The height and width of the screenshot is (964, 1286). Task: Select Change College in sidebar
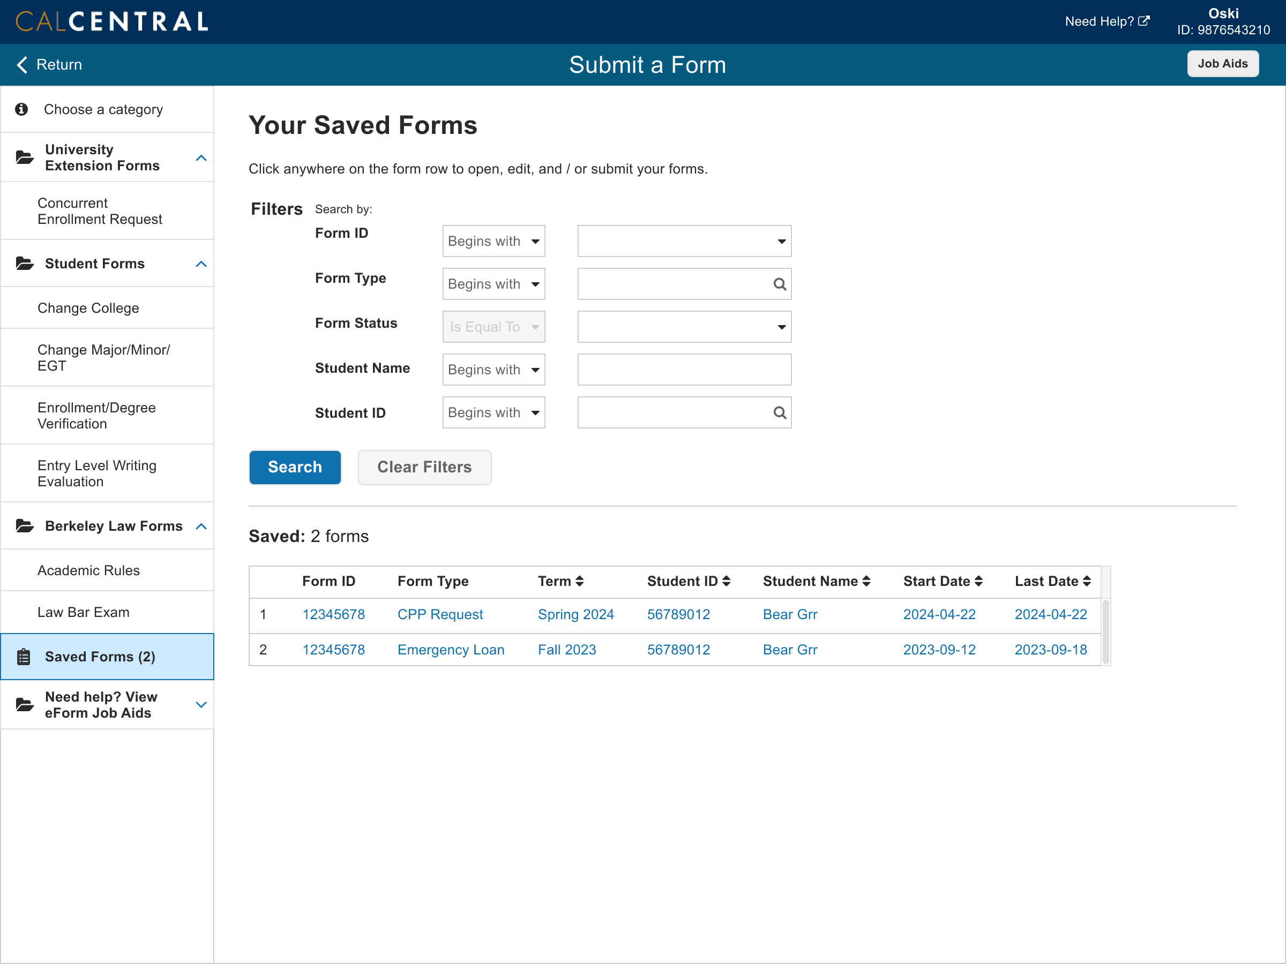pyautogui.click(x=88, y=308)
